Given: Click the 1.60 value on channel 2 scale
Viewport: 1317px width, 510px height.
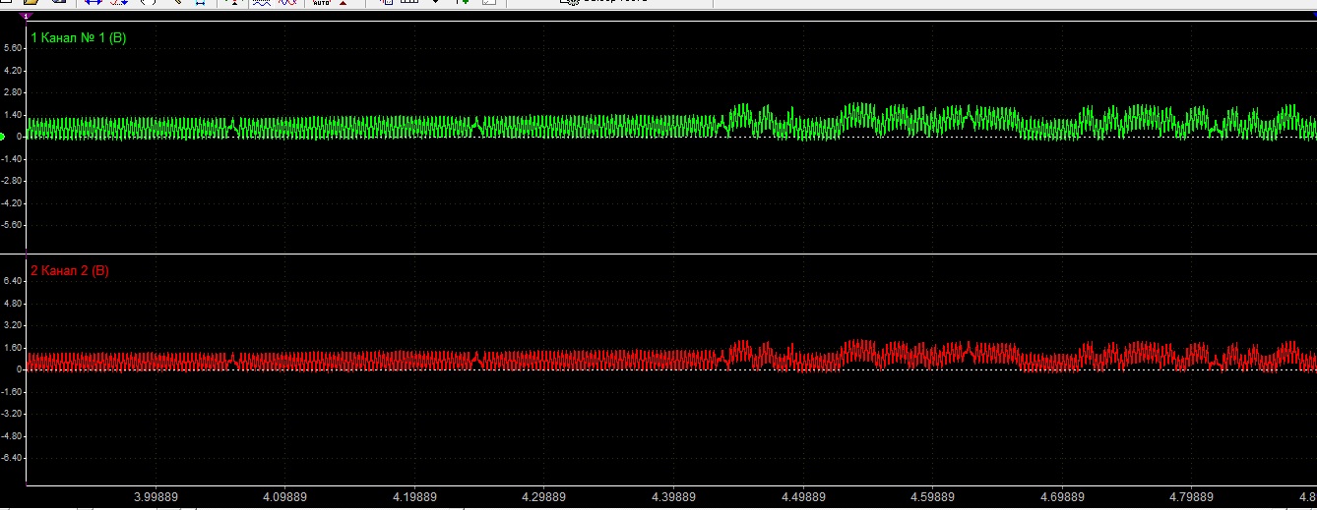Looking at the screenshot, I should point(13,347).
